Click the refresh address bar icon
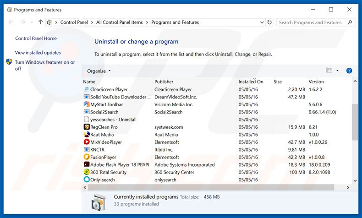 pyautogui.click(x=269, y=22)
